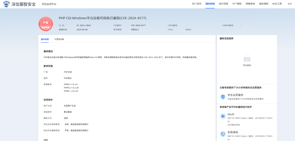
Task: Open the 态势感知 product title
Action: (x=233, y=132)
